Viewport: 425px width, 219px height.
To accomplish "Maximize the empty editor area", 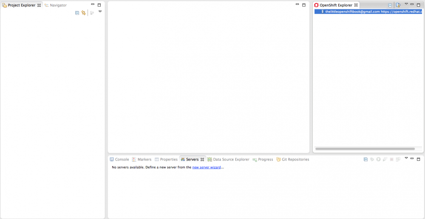I will click(304, 5).
